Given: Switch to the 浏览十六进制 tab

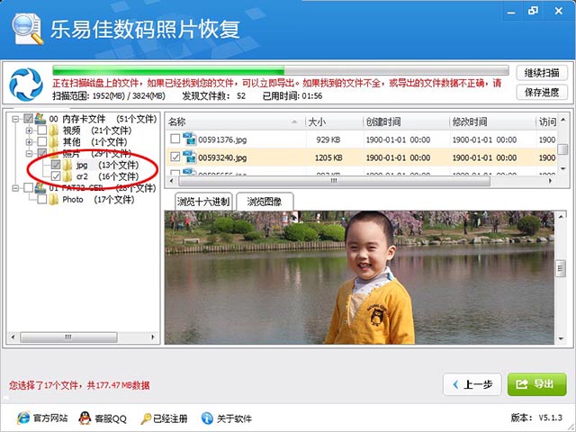Looking at the screenshot, I should click(x=203, y=202).
